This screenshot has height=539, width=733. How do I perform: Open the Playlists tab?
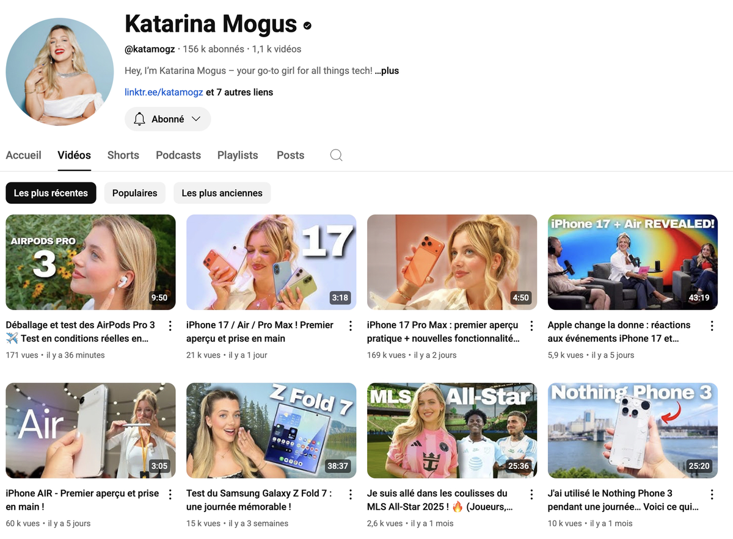coord(238,155)
